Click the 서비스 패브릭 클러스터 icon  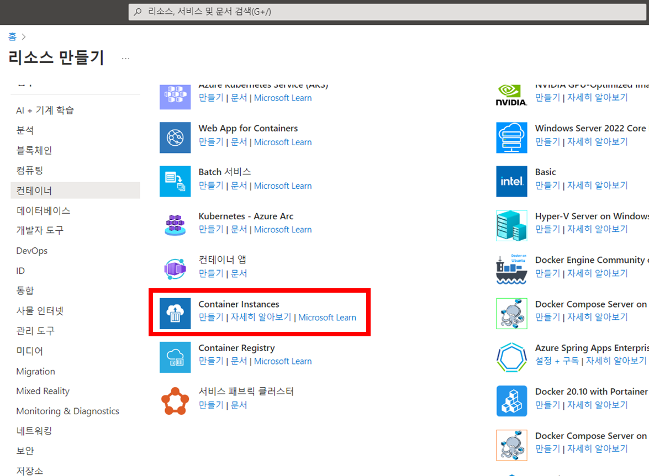tap(175, 401)
